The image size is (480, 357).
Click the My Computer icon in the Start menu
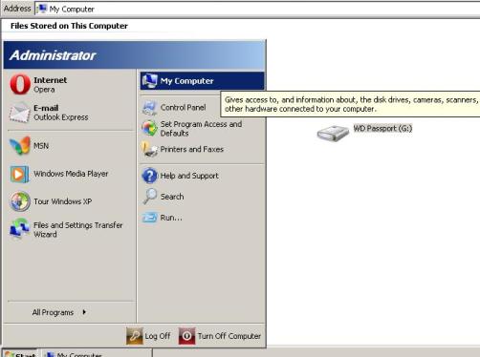(x=149, y=81)
